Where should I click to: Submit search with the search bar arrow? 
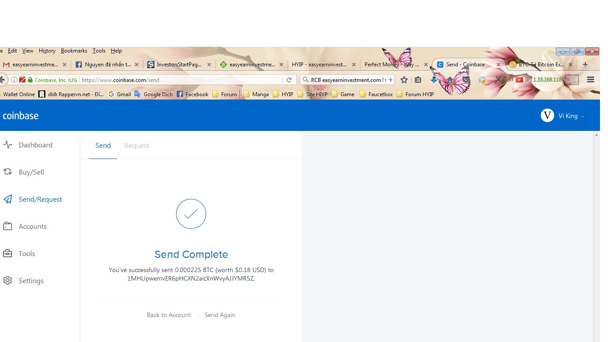pos(390,80)
